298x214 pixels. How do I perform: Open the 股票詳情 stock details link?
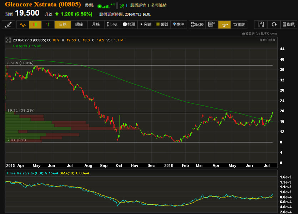tap(138, 5)
